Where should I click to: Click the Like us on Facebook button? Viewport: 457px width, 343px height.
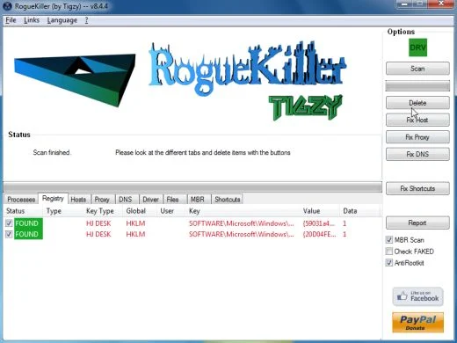pyautogui.click(x=417, y=296)
